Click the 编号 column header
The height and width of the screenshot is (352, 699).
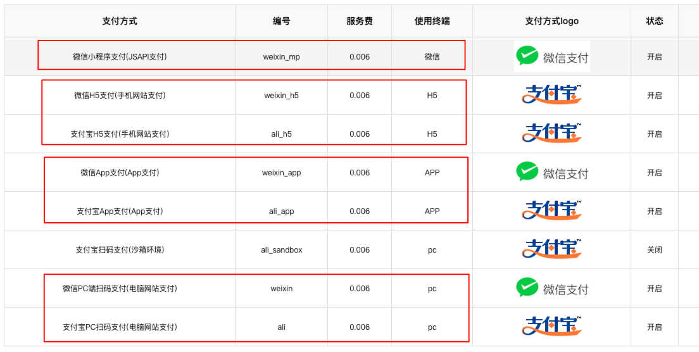[281, 21]
